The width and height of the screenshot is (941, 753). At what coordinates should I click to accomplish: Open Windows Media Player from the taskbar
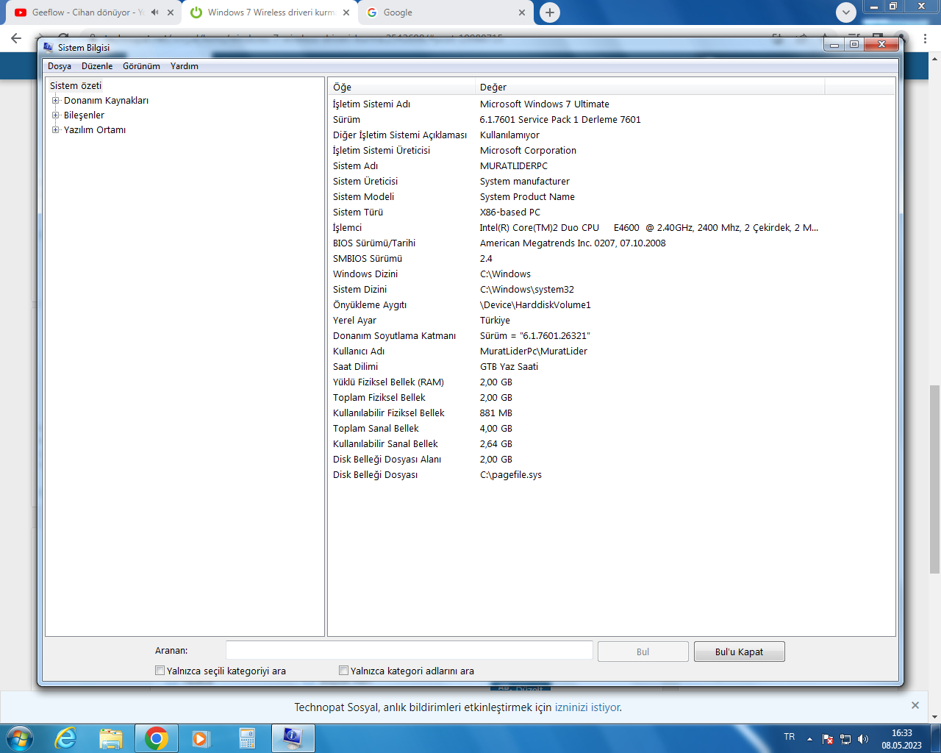tap(201, 738)
